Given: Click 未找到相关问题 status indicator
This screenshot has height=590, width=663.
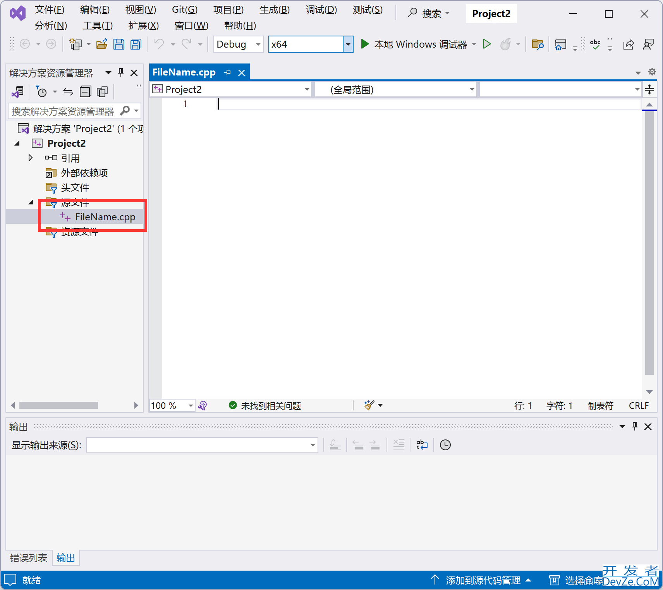Looking at the screenshot, I should pyautogui.click(x=265, y=405).
